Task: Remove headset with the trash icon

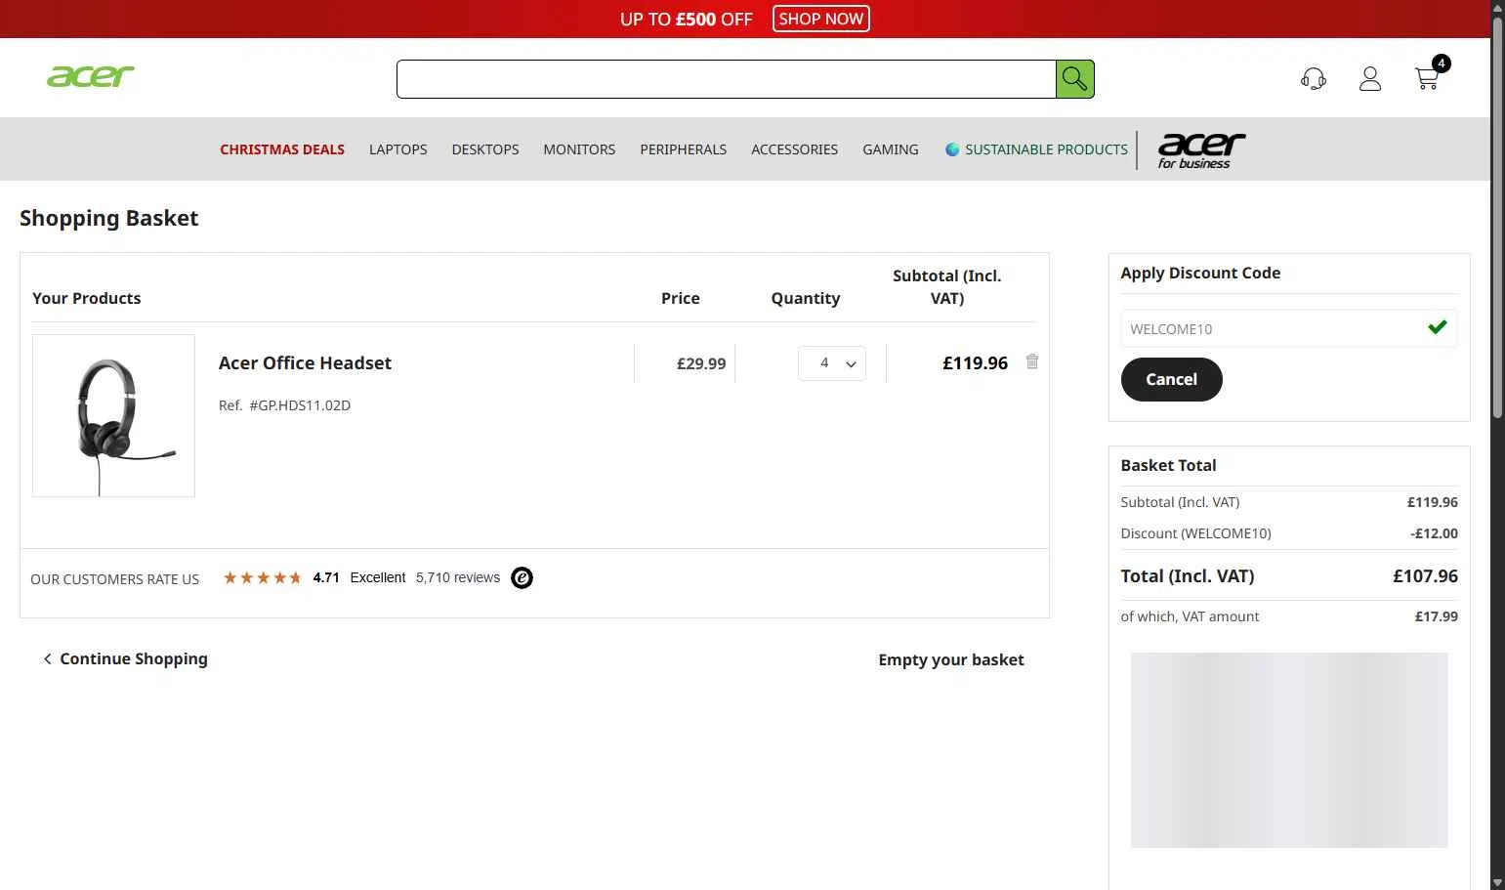Action: point(1032,361)
